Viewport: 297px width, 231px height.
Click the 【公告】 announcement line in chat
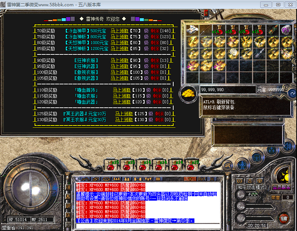click(135, 221)
